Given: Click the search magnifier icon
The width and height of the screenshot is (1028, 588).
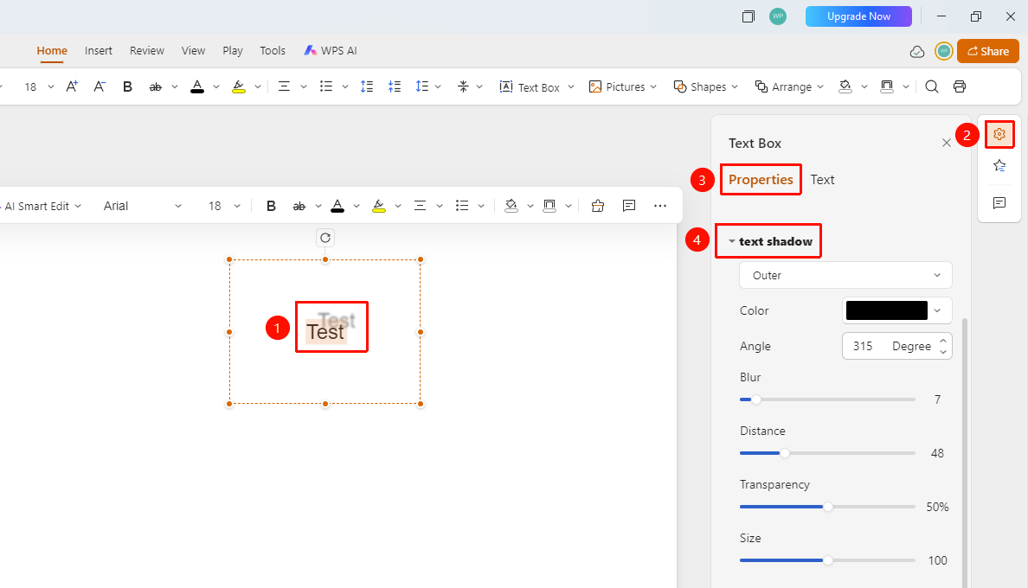Looking at the screenshot, I should pyautogui.click(x=932, y=86).
